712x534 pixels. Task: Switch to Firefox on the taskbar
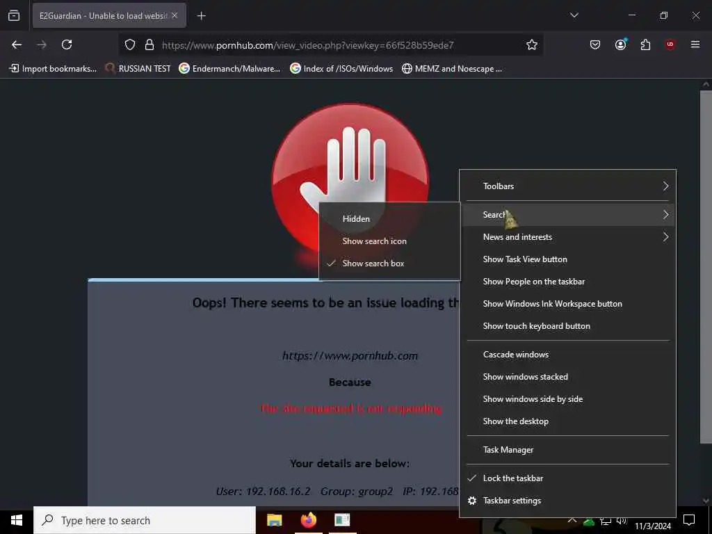(x=308, y=520)
